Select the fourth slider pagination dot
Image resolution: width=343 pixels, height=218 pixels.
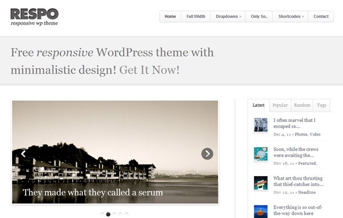[x=120, y=214]
